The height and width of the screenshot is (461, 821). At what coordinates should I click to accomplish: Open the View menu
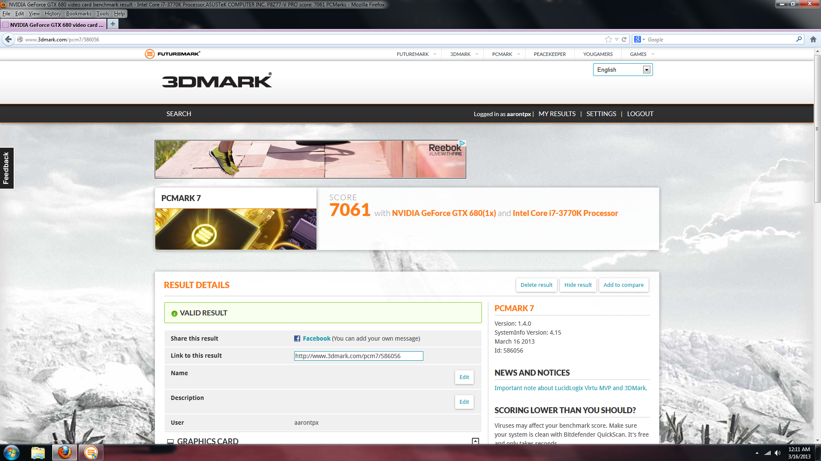pos(34,14)
